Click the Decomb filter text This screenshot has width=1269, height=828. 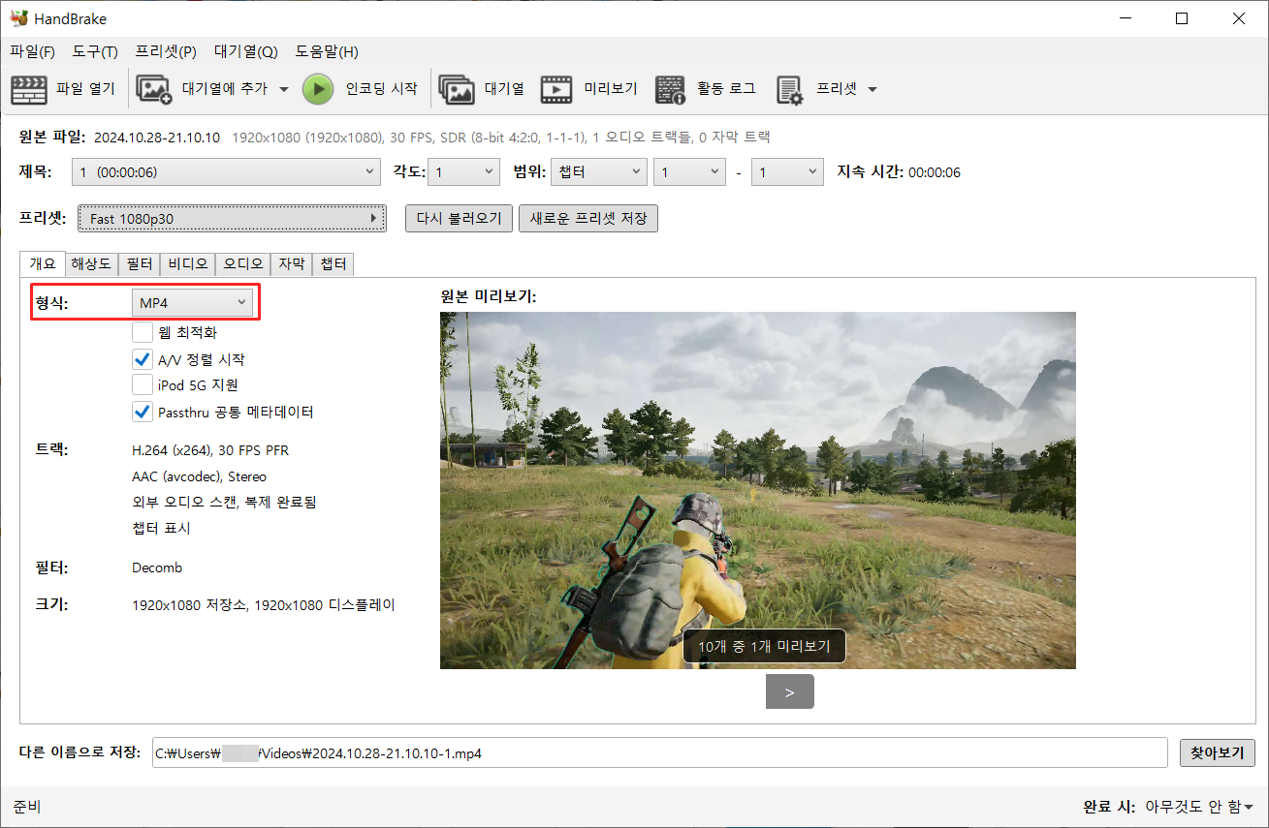[x=157, y=567]
